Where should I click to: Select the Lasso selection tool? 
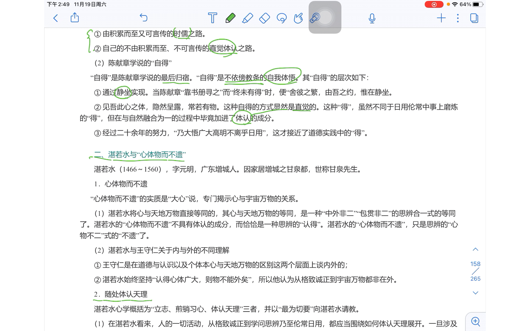[282, 18]
